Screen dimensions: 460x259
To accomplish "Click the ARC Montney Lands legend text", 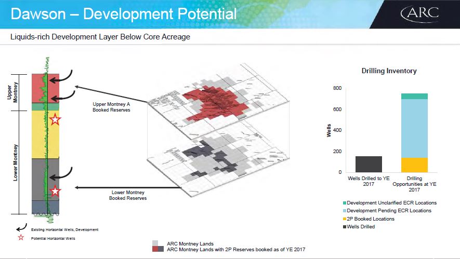I will click(x=190, y=244).
